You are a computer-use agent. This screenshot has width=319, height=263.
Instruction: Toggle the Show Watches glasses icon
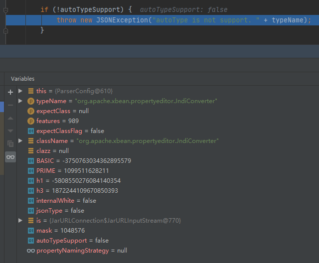[10, 157]
